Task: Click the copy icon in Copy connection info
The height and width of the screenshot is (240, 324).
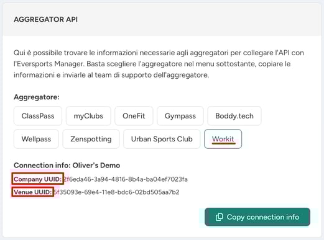Action: click(220, 217)
